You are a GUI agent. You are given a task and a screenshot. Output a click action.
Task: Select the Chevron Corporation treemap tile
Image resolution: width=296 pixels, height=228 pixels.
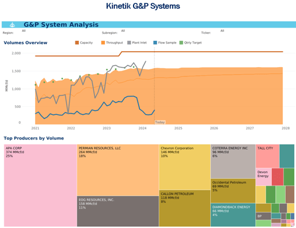(185, 167)
